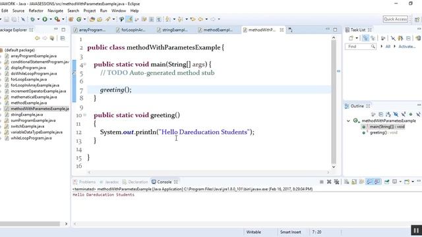This screenshot has width=422, height=237.
Task: Toggle Mark Occurrences in main toolbar
Action: coord(129,19)
